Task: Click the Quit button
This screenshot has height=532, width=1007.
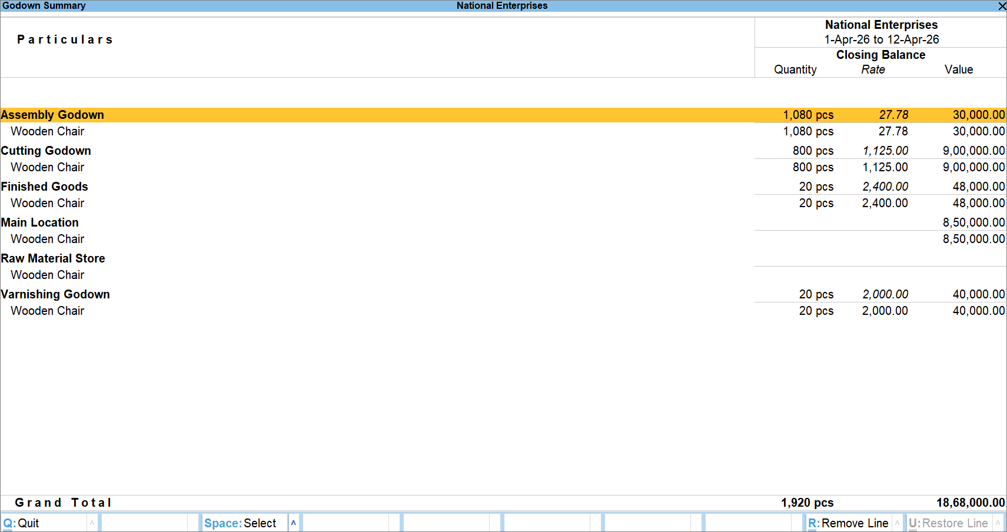Action: coord(44,523)
